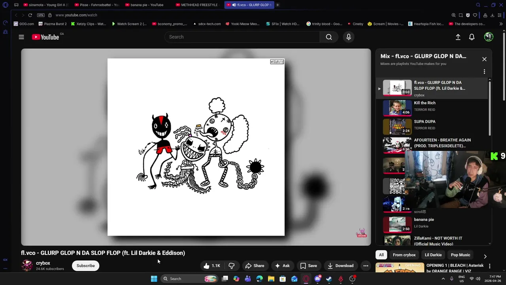This screenshot has width=506, height=285.
Task: Open the YouTube notifications bell
Action: [x=472, y=37]
